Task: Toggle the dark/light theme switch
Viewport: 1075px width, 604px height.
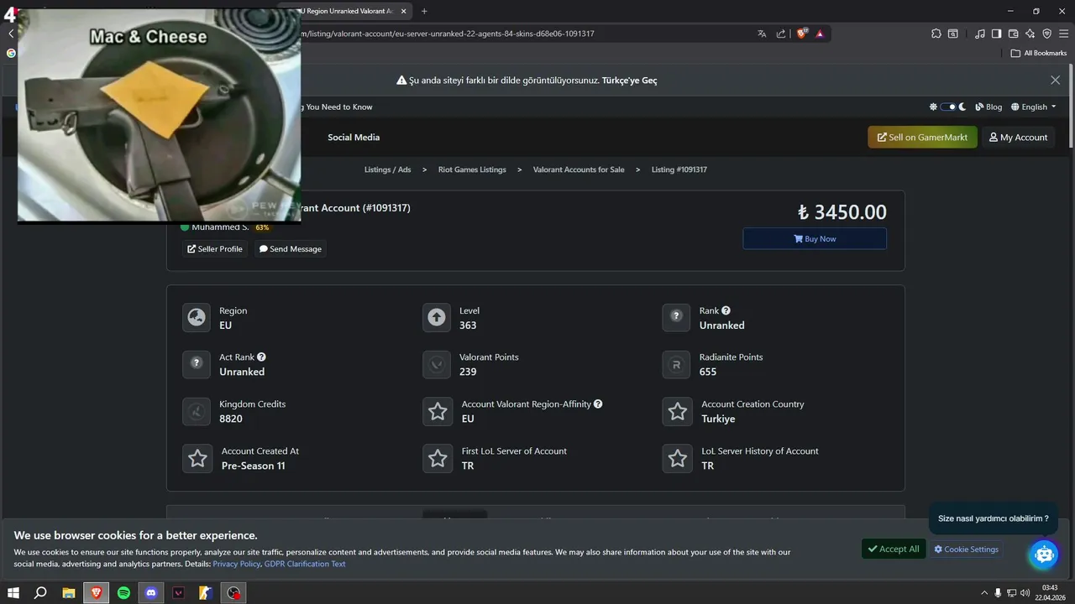Action: click(x=948, y=107)
